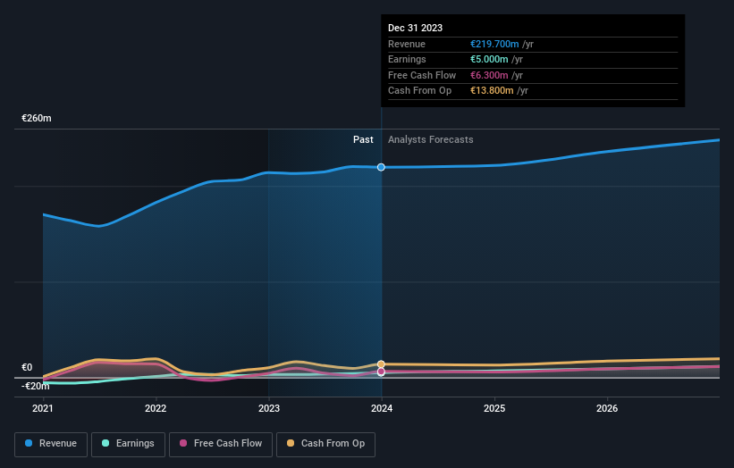Select the 2026 x-axis label
The width and height of the screenshot is (734, 468).
[607, 409]
